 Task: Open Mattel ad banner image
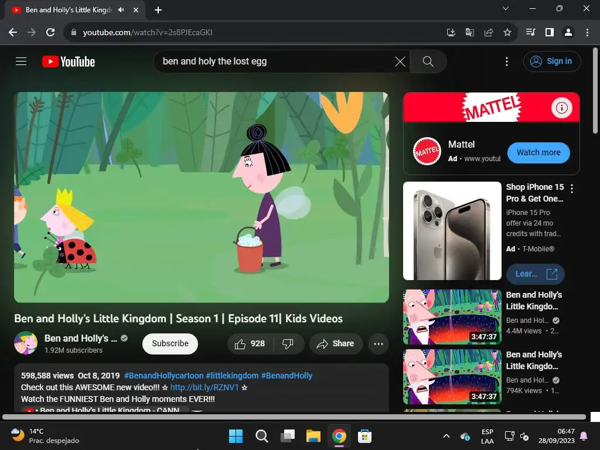[492, 107]
